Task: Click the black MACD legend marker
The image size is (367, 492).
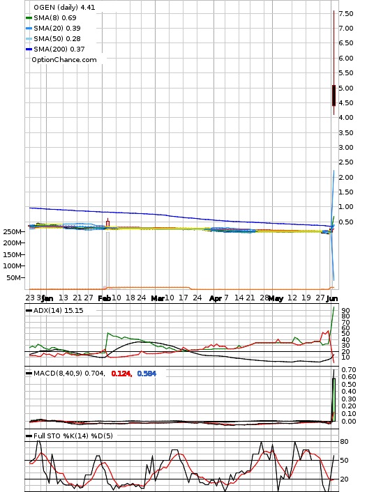Action: 29,374
